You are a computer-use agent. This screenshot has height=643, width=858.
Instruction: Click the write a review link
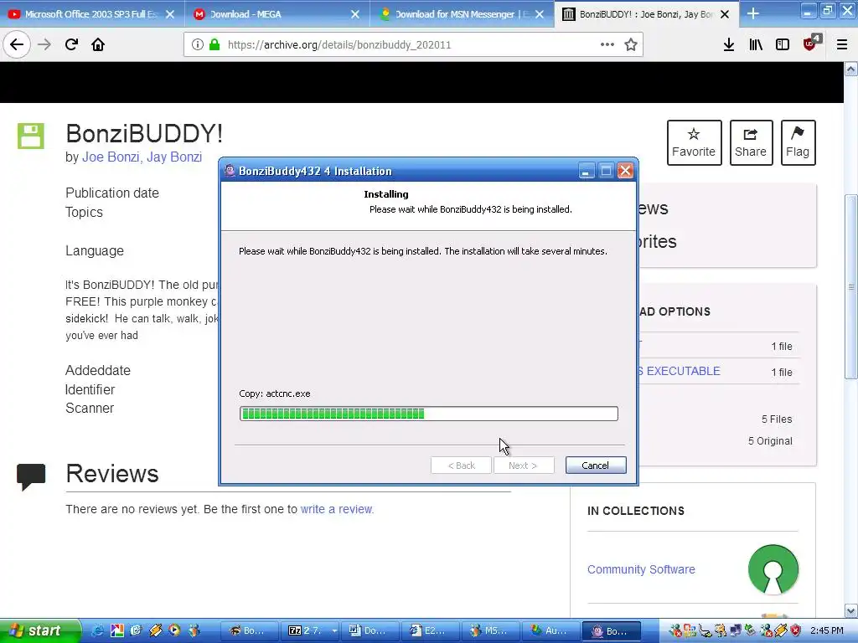coord(337,509)
